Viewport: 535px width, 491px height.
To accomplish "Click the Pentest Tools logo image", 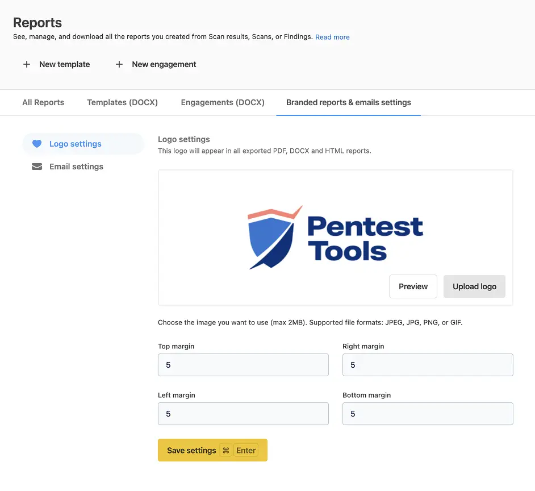I will pyautogui.click(x=335, y=237).
